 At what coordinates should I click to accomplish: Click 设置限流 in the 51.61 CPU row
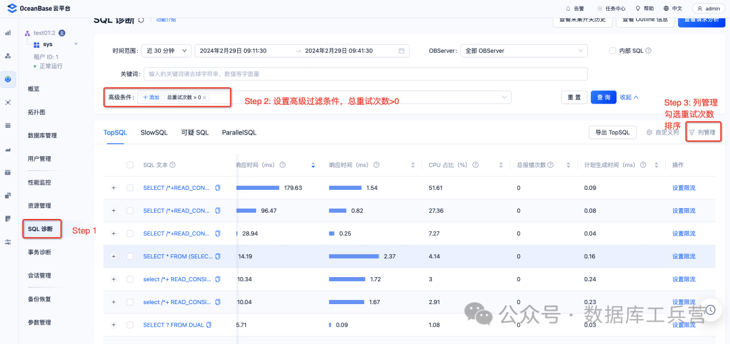(x=683, y=188)
